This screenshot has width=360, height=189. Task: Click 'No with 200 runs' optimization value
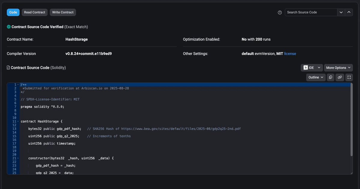(x=256, y=39)
